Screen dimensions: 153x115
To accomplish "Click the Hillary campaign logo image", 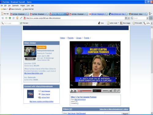I will pyautogui.click(x=30, y=94).
